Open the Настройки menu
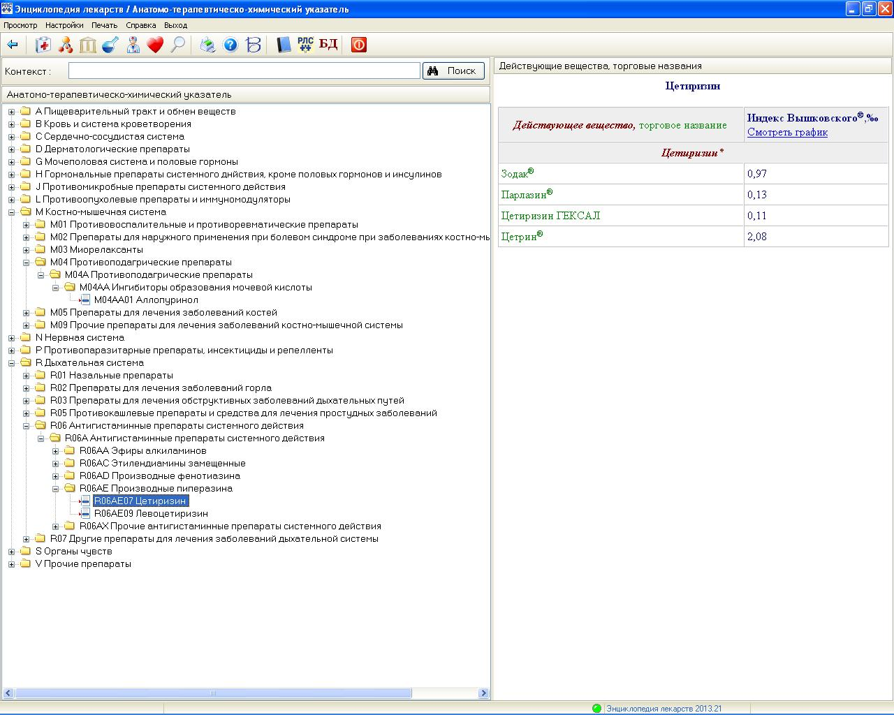The width and height of the screenshot is (894, 715). 64,25
